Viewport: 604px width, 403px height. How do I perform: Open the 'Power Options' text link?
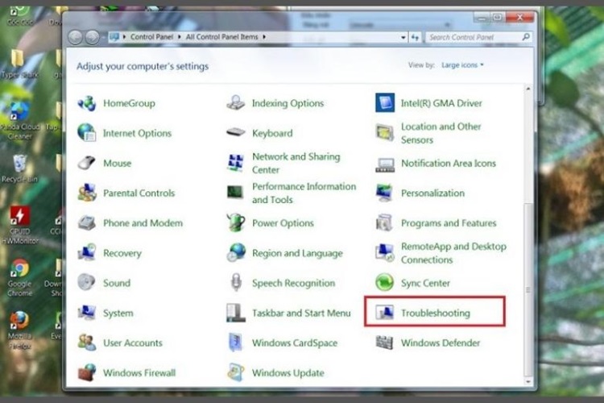point(283,223)
